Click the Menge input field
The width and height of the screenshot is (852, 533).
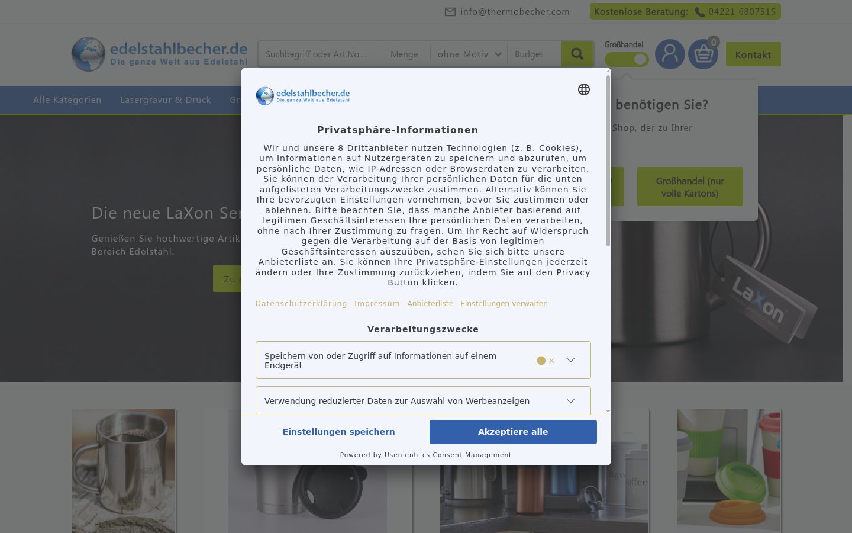tap(407, 54)
